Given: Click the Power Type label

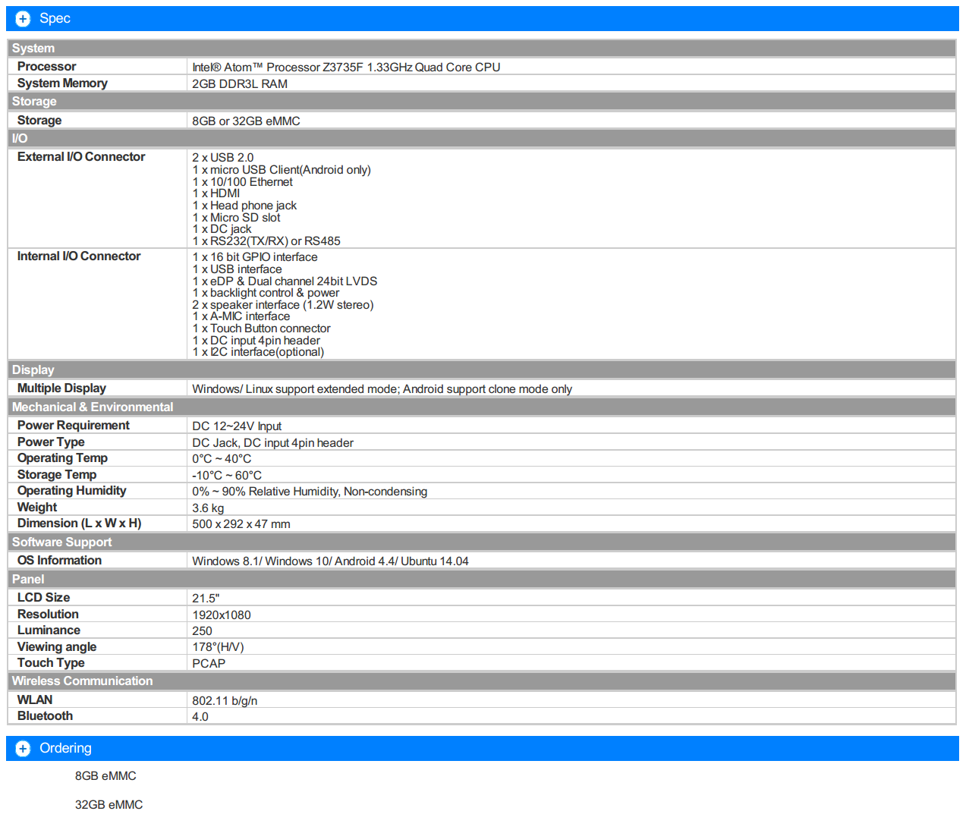Looking at the screenshot, I should point(51,442).
